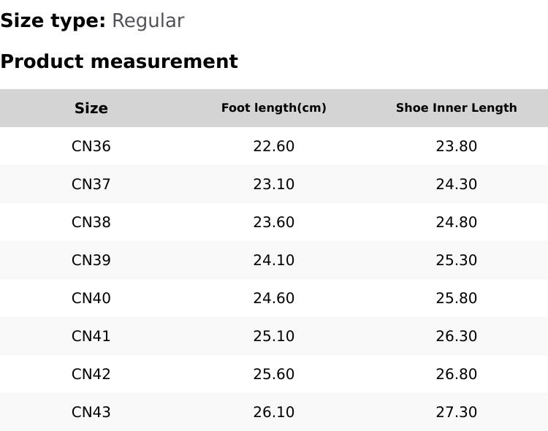Viewport: 548px width, 431px height.
Task: Select the Regular size type text
Action: 148,21
